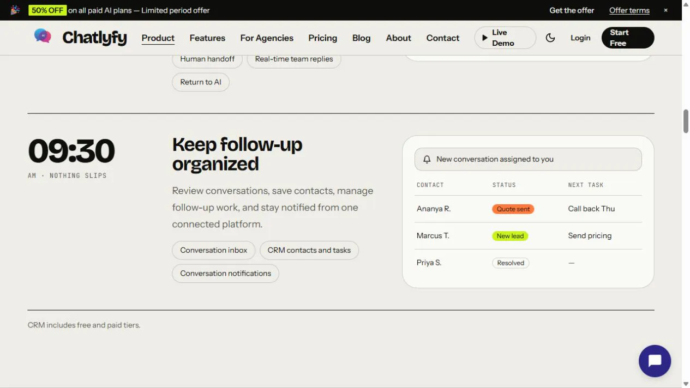Navigate to Pricing
Screen dimensions: 690x388
pyautogui.click(x=322, y=38)
